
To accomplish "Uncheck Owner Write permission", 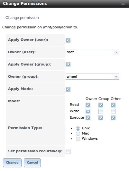I will point(88,111).
